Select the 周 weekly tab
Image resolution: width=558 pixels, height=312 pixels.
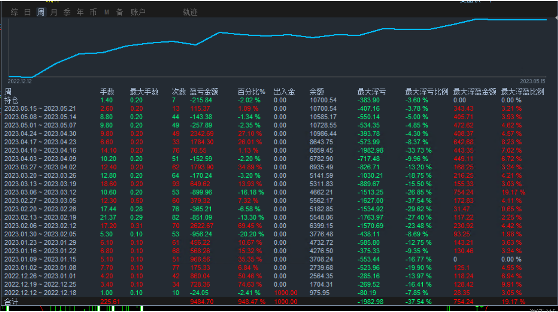(x=41, y=12)
